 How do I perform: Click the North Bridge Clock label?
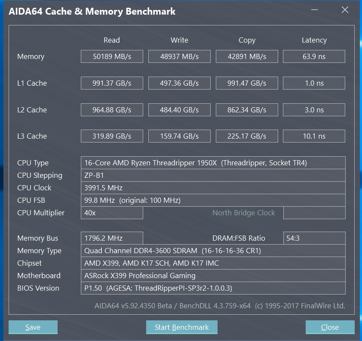click(x=244, y=213)
